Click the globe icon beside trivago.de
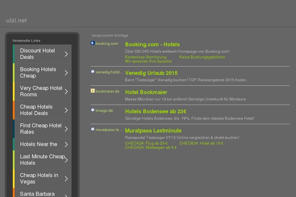The width and height of the screenshot is (296, 197). pyautogui.click(x=93, y=110)
